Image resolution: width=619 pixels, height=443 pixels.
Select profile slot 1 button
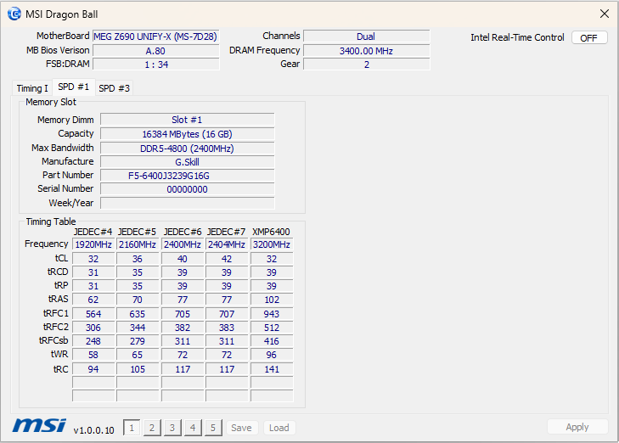click(x=132, y=428)
